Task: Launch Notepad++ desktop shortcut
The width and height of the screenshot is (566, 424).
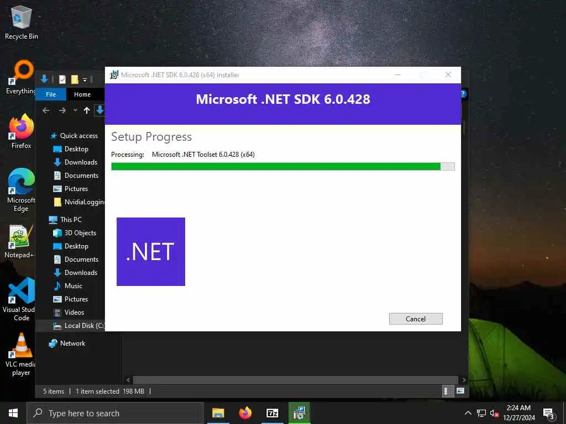Action: [20, 242]
